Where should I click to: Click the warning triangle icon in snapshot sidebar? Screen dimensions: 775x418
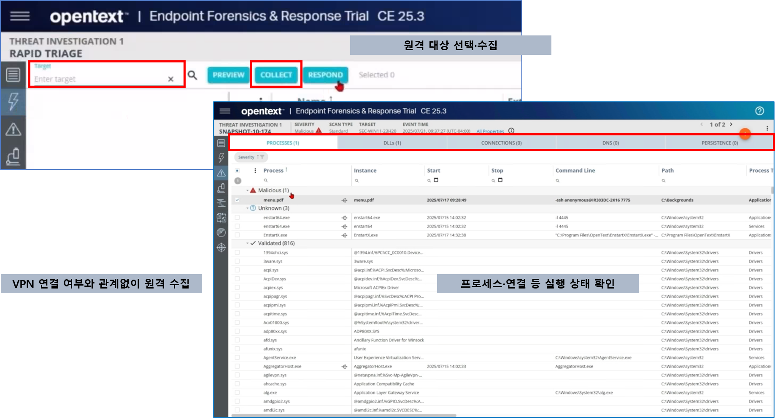pos(221,173)
